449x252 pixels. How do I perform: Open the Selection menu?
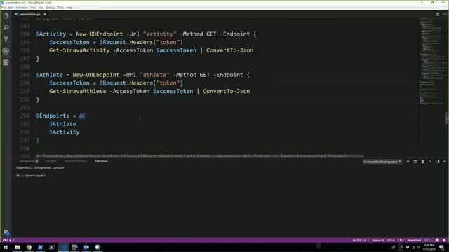pos(22,8)
